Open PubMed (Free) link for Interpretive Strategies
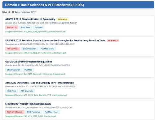The image size is (155, 120). 47,49
